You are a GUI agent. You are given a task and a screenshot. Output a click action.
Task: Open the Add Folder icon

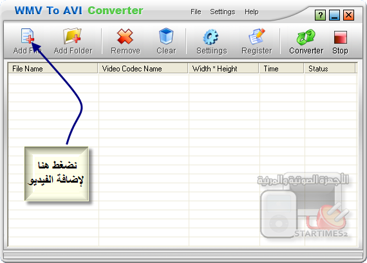(x=72, y=36)
